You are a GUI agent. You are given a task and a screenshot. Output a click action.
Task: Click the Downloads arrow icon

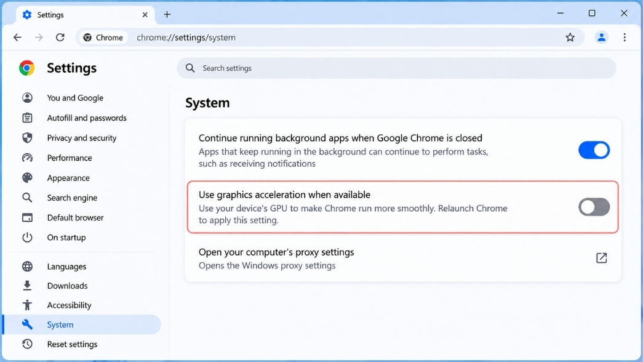tap(27, 286)
